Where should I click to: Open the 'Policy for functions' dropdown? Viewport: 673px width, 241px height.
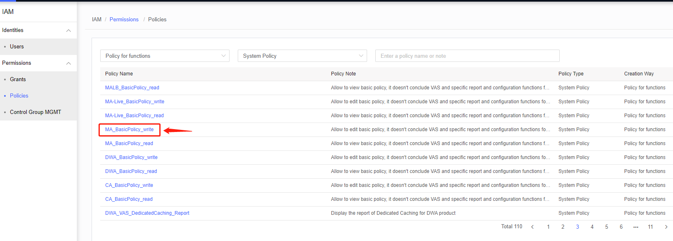165,56
